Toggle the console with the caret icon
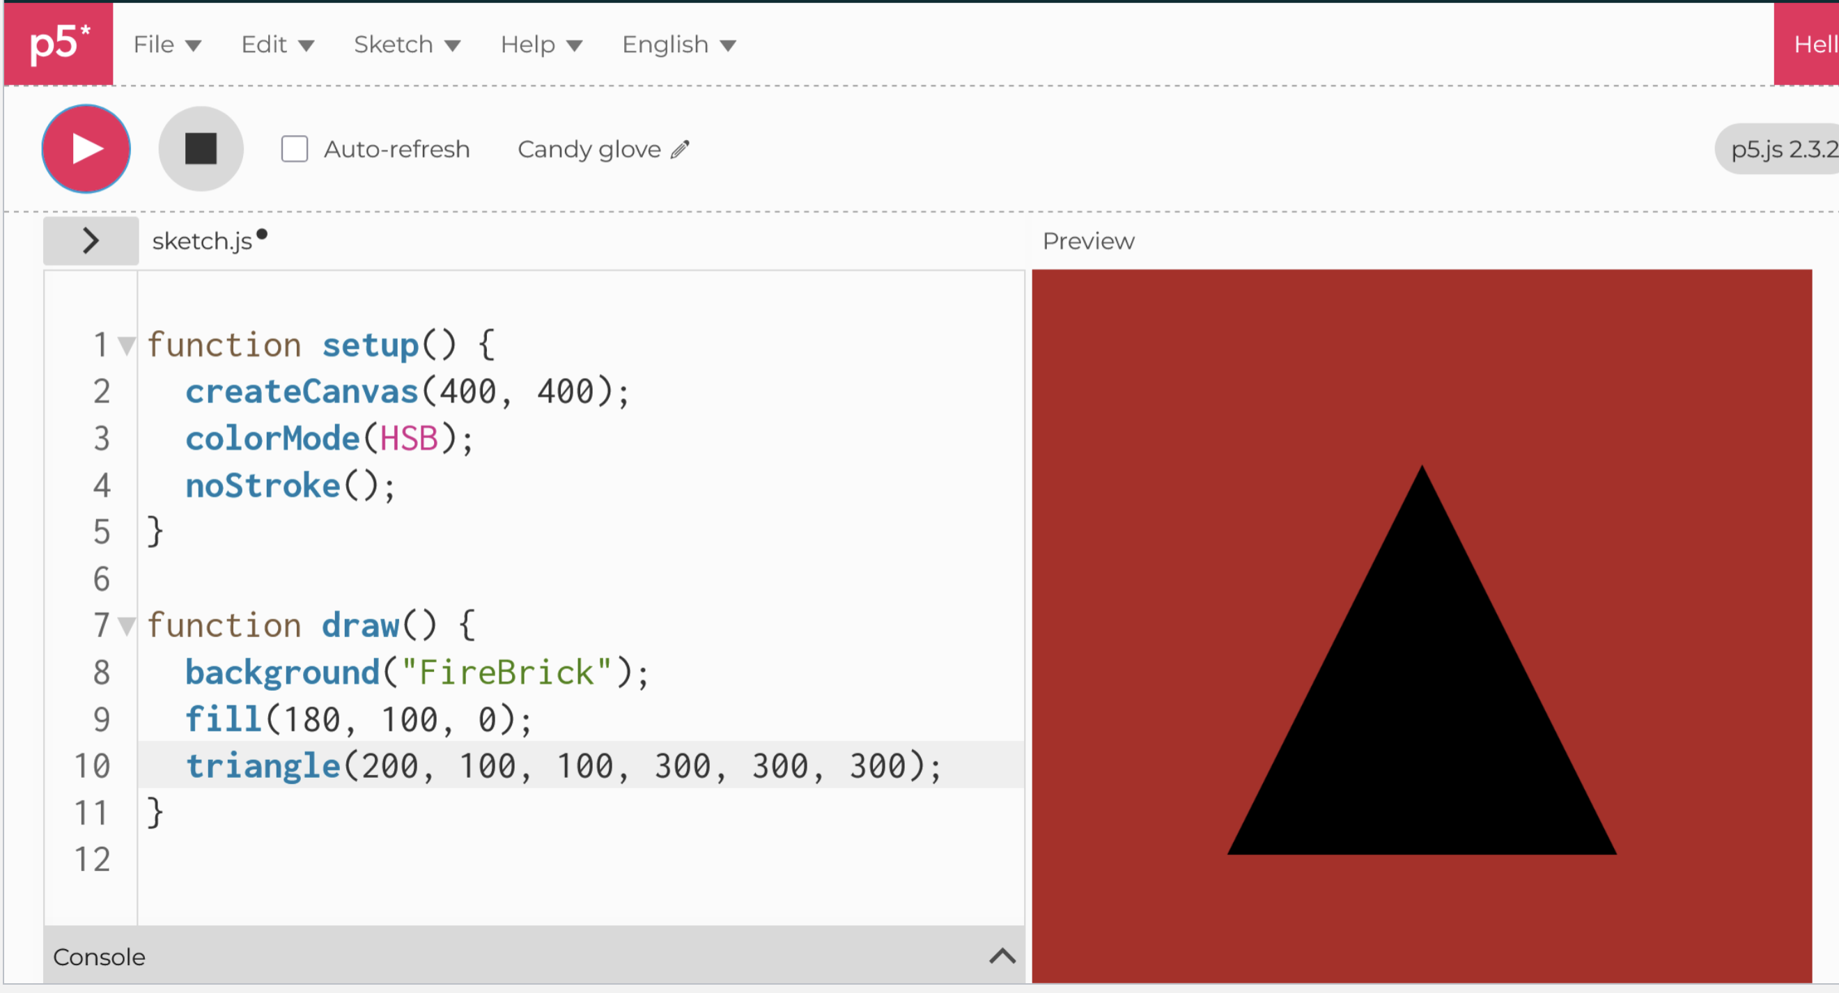This screenshot has width=1839, height=993. point(1002,956)
